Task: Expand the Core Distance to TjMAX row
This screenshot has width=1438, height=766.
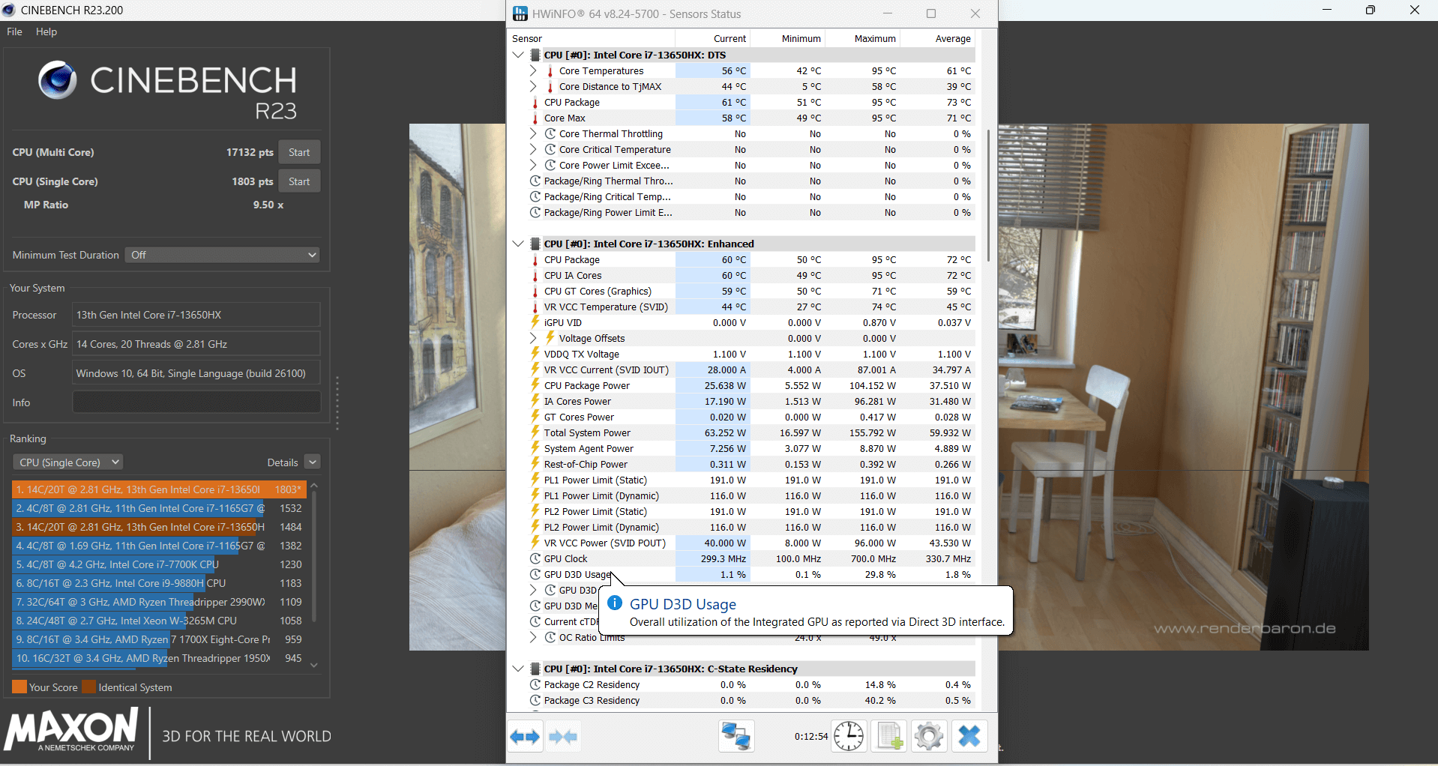Action: pos(533,86)
